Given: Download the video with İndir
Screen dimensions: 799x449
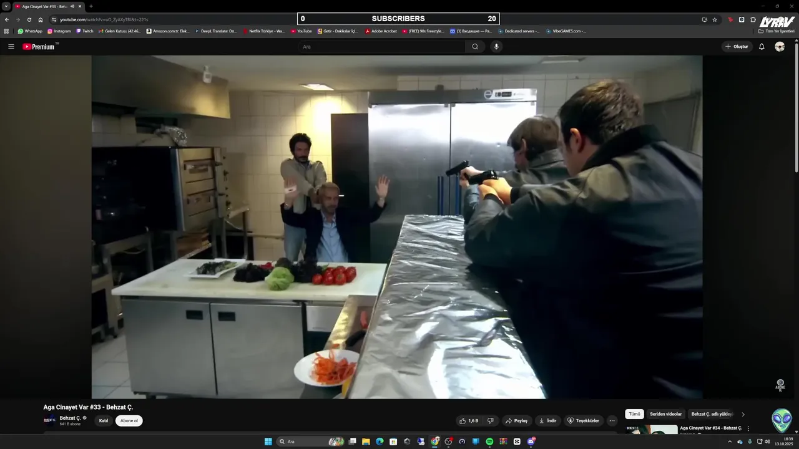Looking at the screenshot, I should tap(547, 421).
